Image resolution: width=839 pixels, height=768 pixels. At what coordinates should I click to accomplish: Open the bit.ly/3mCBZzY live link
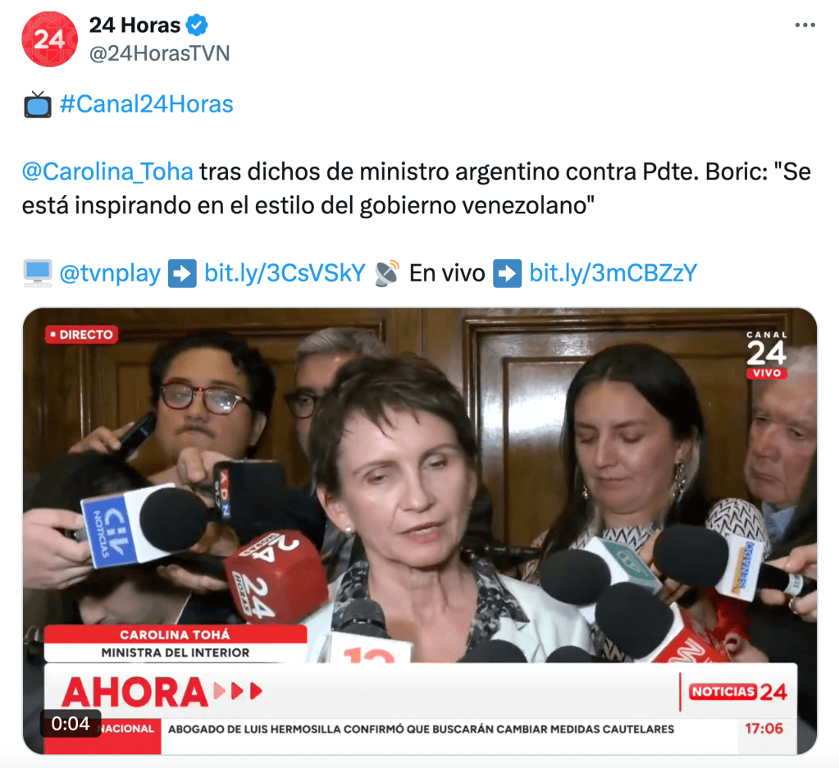[613, 273]
